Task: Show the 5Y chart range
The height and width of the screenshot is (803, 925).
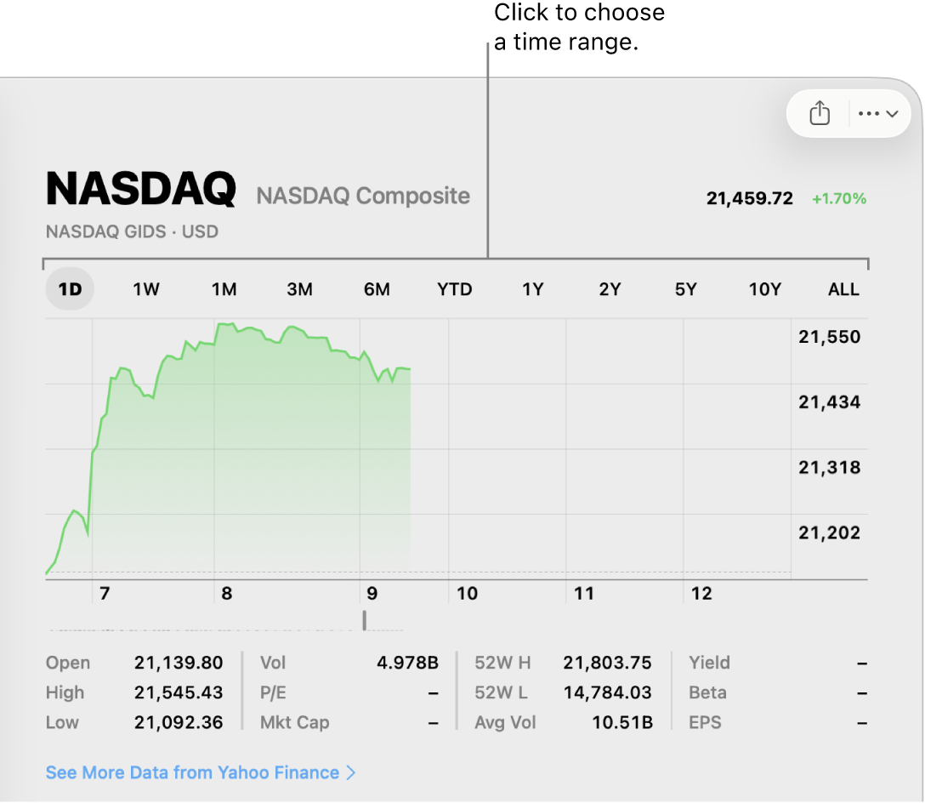Action: [x=685, y=289]
